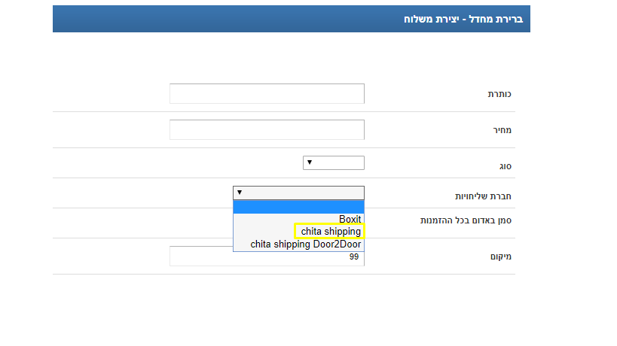
Task: Click the arrow in the סוג dropdown
Action: (x=310, y=162)
